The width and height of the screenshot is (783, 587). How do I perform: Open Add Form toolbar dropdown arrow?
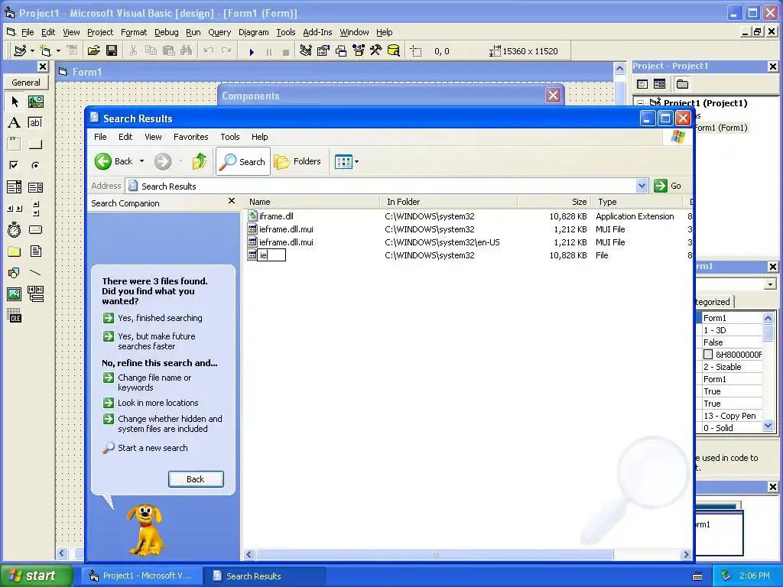click(58, 51)
